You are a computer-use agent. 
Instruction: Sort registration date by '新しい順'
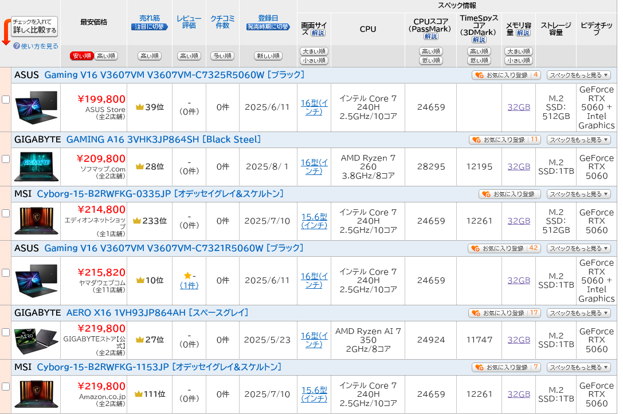268,56
